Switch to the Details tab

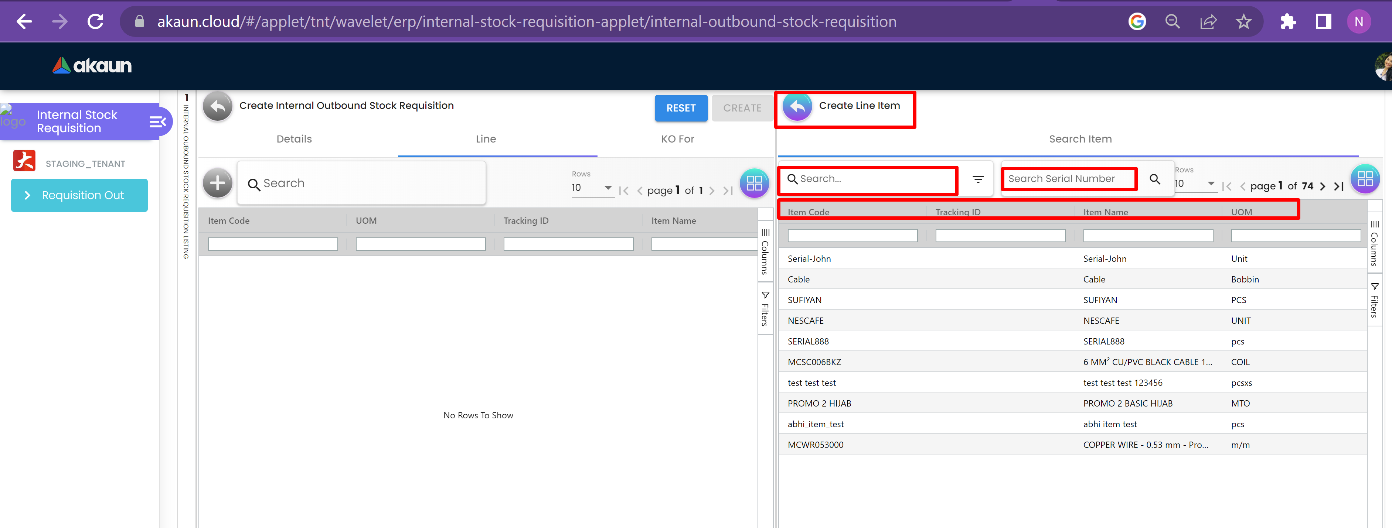294,139
